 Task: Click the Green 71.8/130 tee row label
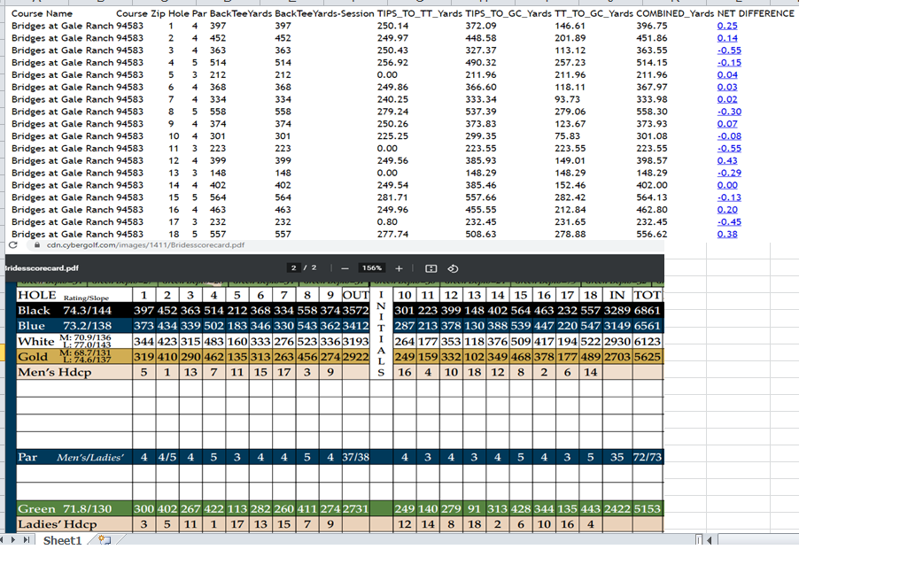[65, 509]
